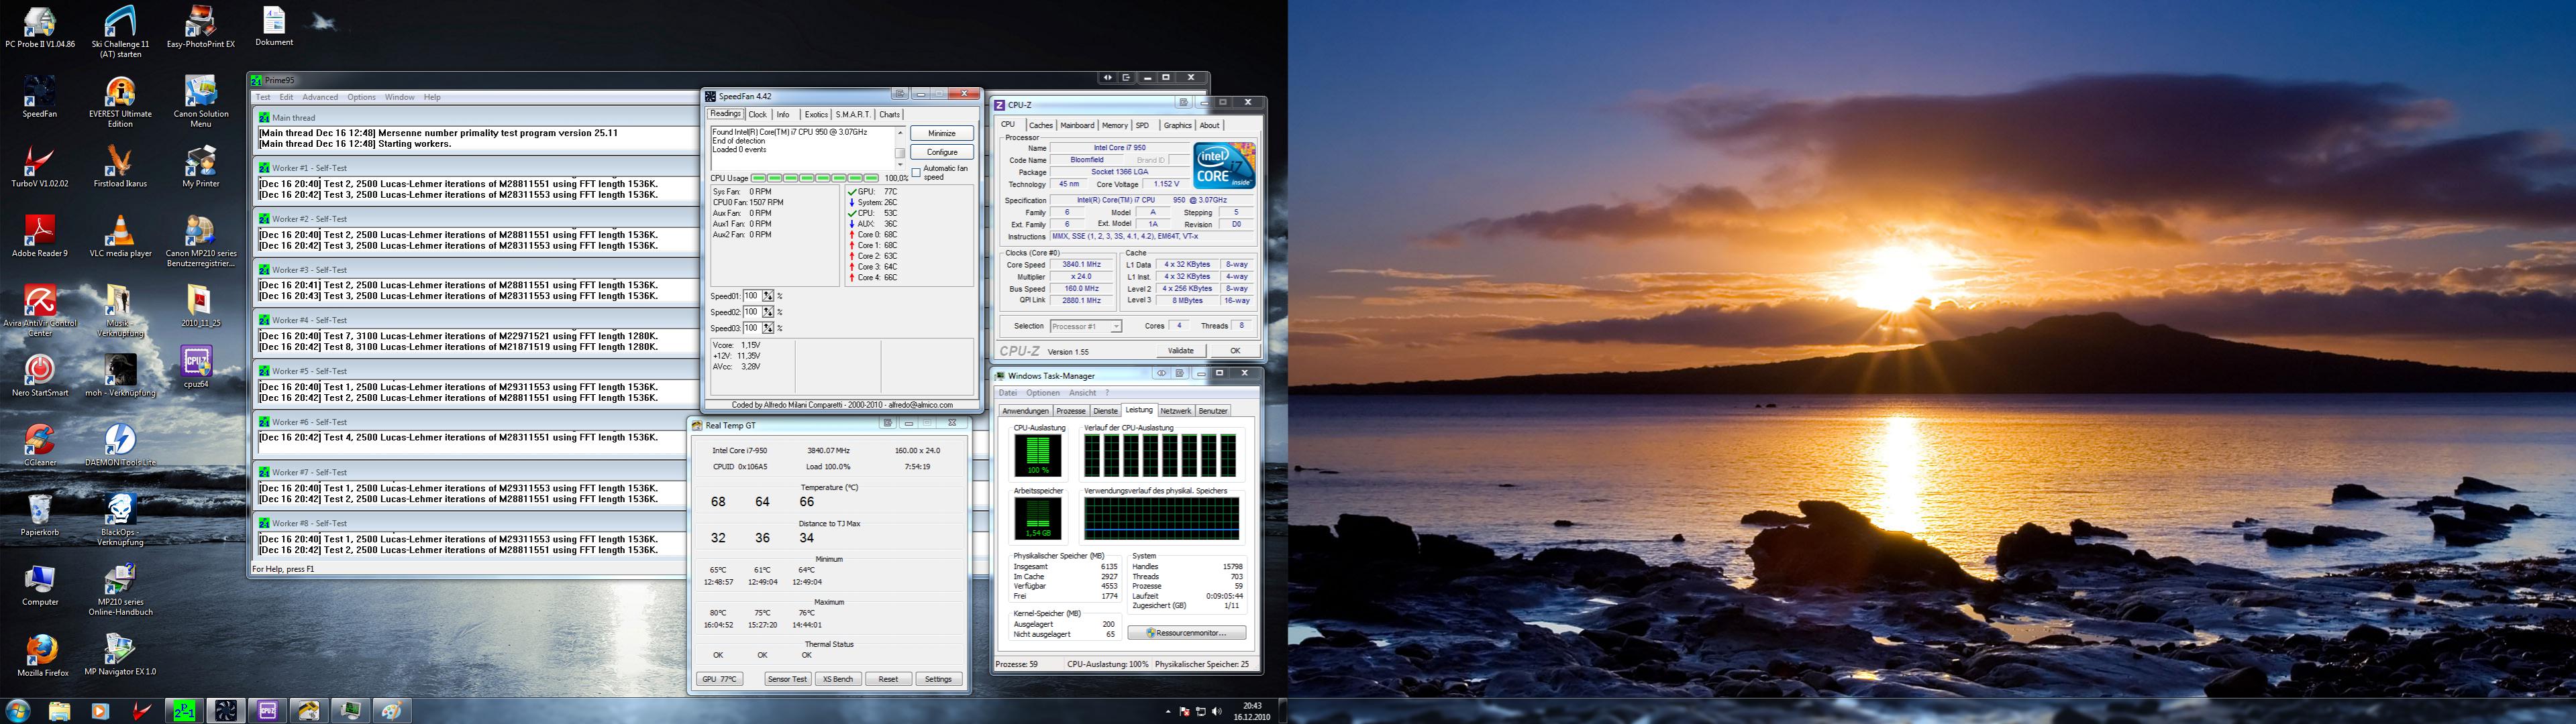The height and width of the screenshot is (724, 2576).
Task: Open the CCleaner desktop icon
Action: 40,439
